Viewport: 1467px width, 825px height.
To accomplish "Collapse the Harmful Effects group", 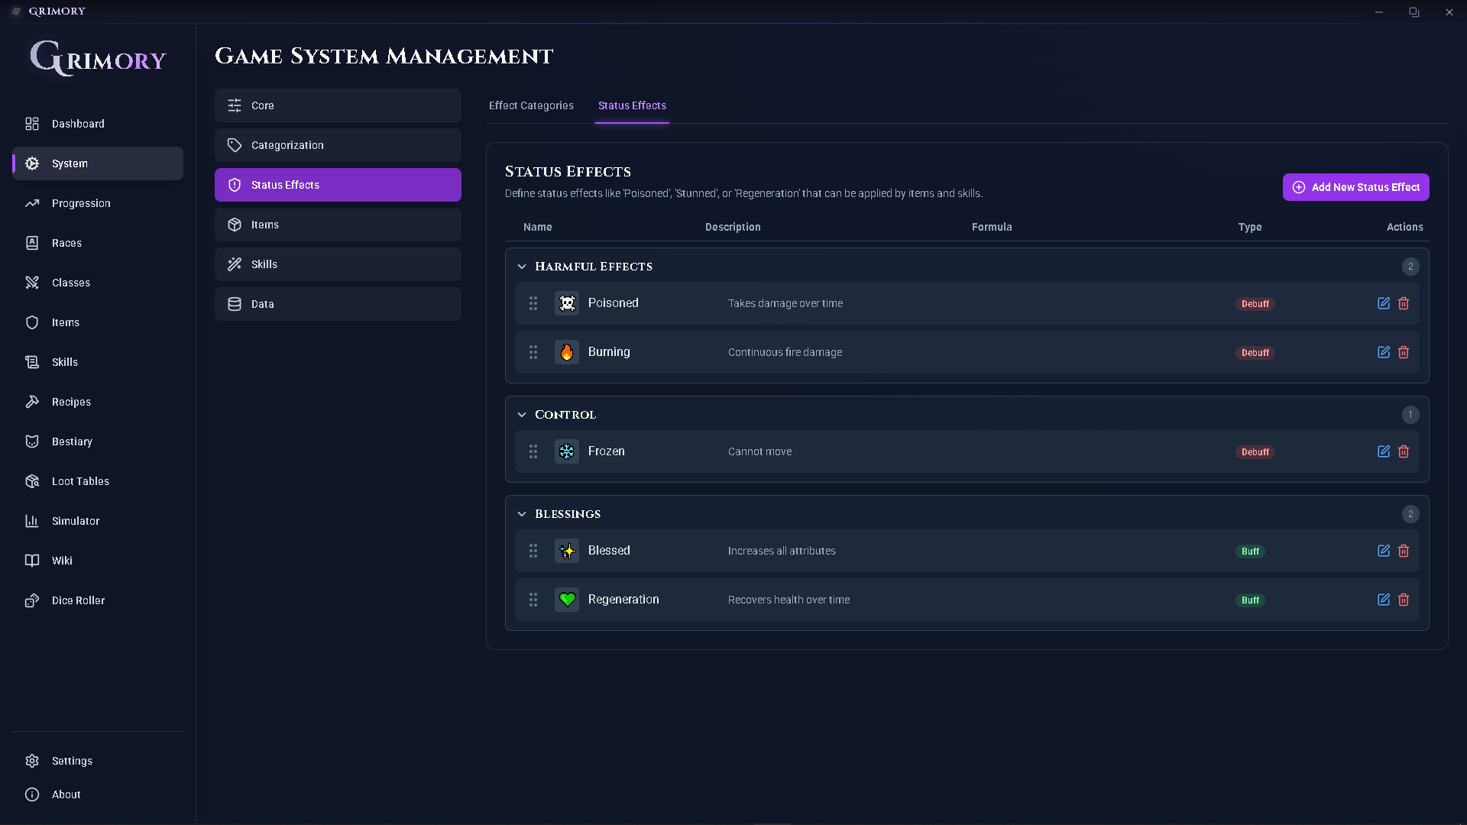I will pyautogui.click(x=522, y=267).
